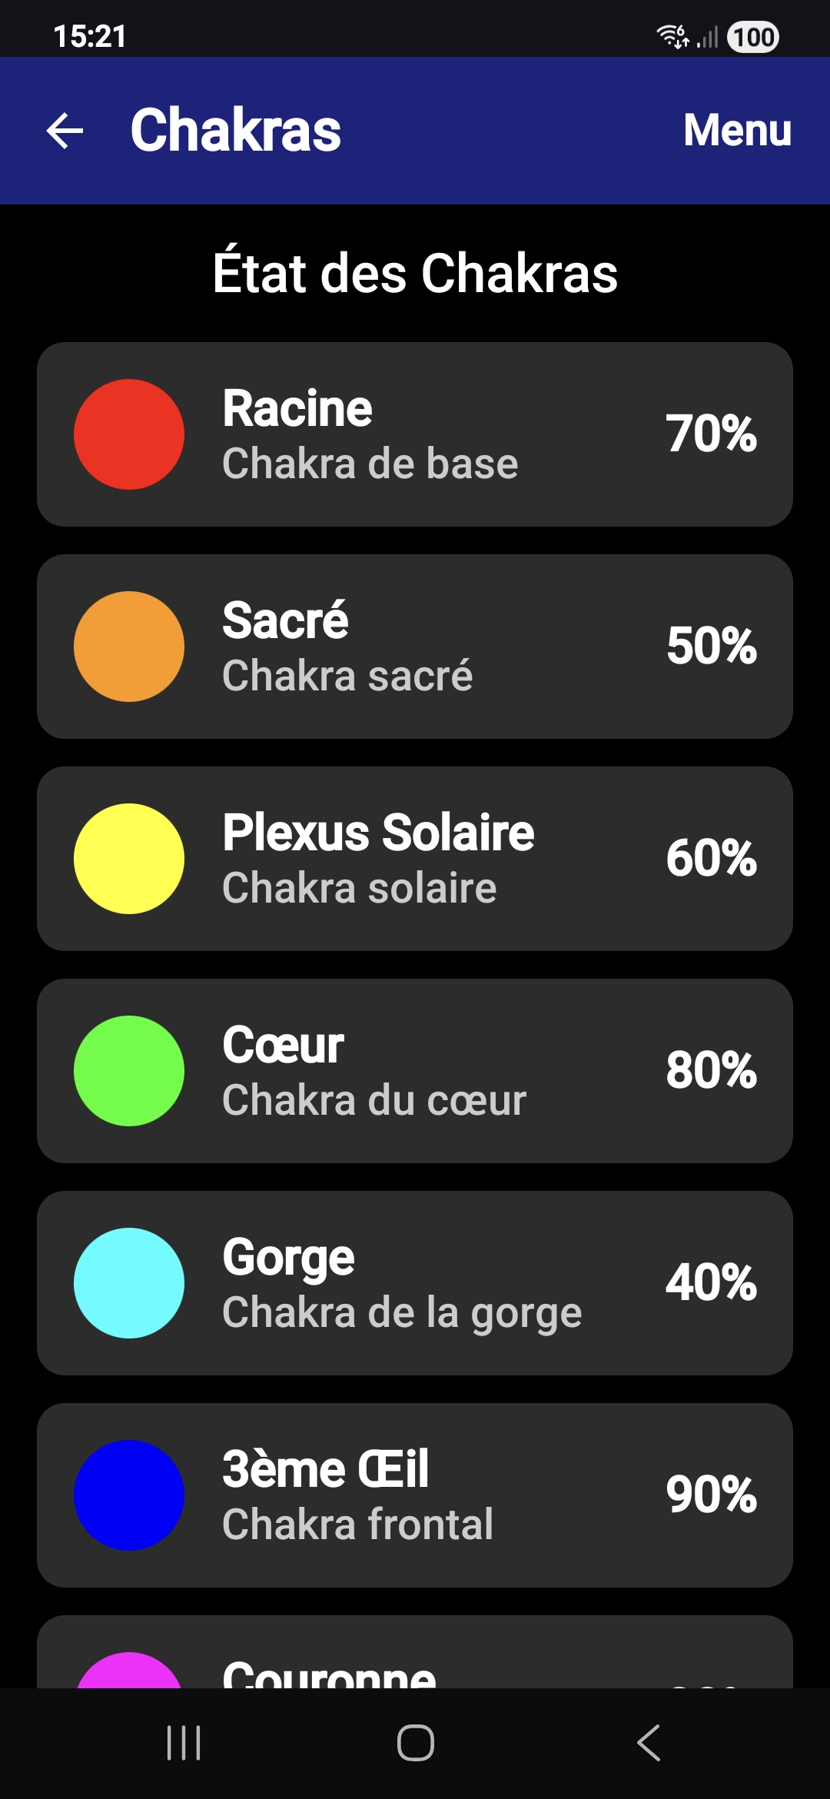The height and width of the screenshot is (1799, 830).
Task: Select the Gorge chakra card title
Action: pyautogui.click(x=288, y=1257)
